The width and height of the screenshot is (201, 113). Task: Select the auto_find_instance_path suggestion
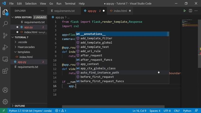[x=122, y=73]
